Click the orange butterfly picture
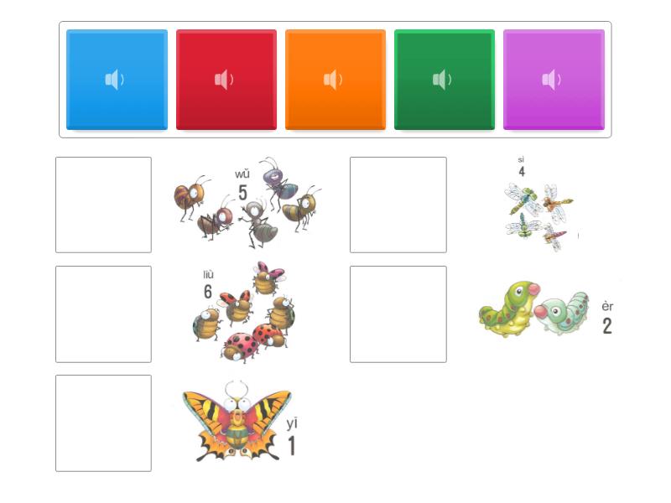Screen dimensions: 671x503 (237, 422)
